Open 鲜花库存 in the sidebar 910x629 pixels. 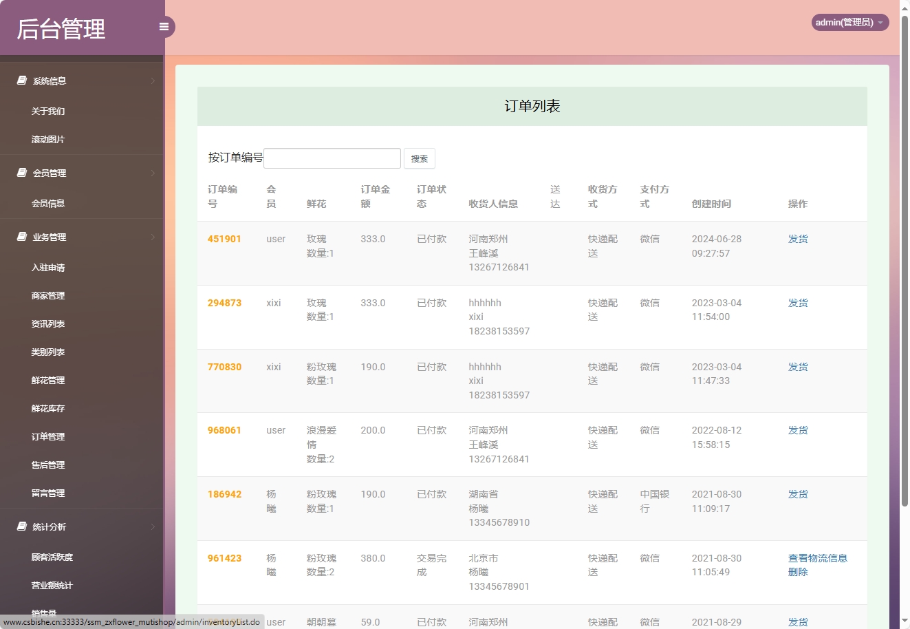pos(48,409)
